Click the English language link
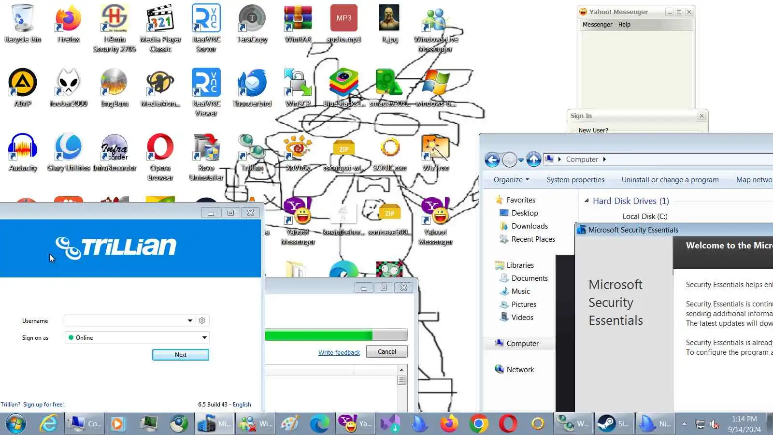The image size is (773, 435). (242, 405)
